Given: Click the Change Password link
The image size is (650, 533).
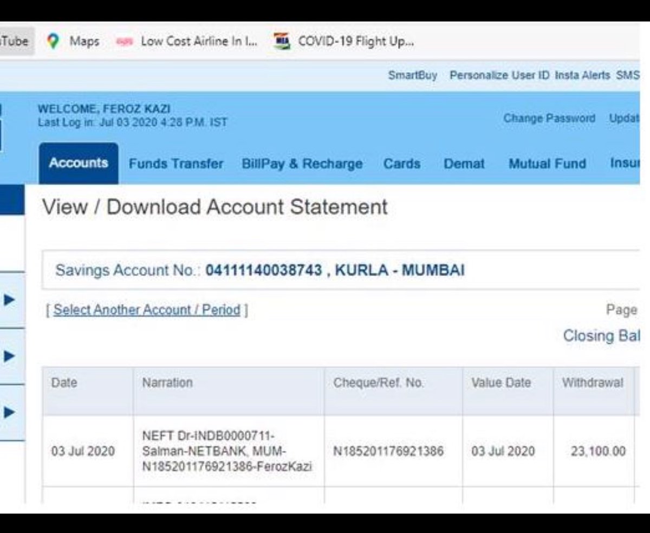Looking at the screenshot, I should click(549, 118).
